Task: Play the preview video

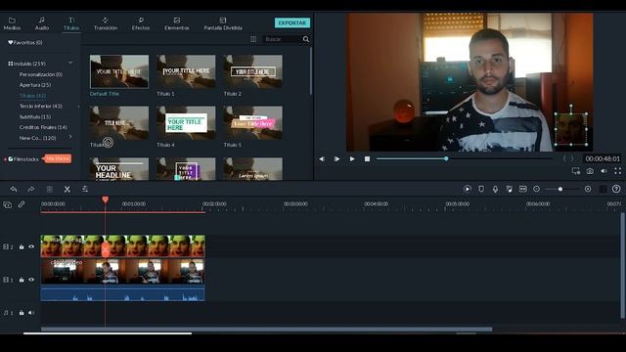Action: pyautogui.click(x=352, y=158)
